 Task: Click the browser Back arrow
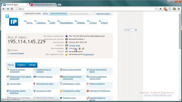[4, 9]
